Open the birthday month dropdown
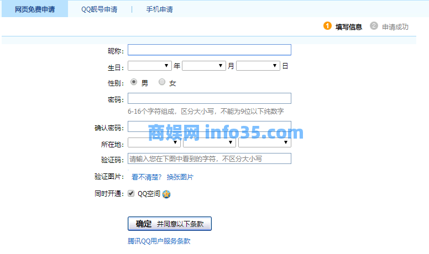 pos(204,66)
